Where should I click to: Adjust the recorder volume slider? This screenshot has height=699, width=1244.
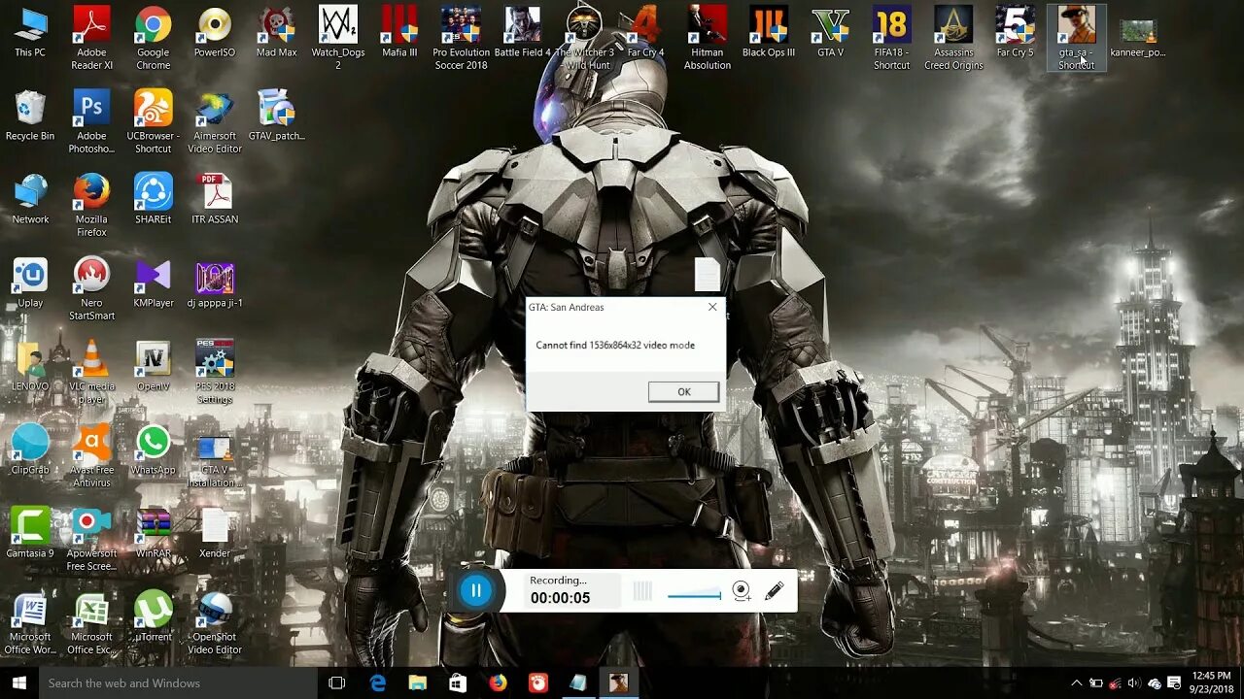pos(694,593)
